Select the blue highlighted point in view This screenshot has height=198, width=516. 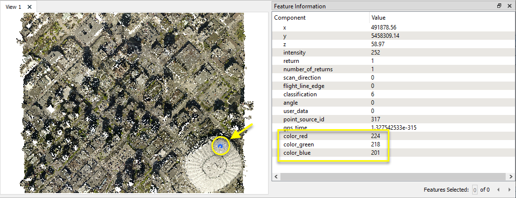pos(221,146)
